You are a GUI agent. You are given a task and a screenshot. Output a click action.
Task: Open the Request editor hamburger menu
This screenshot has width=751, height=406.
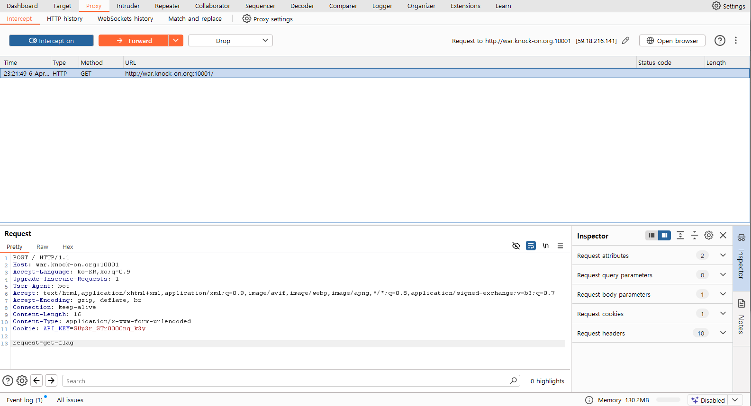click(560, 246)
